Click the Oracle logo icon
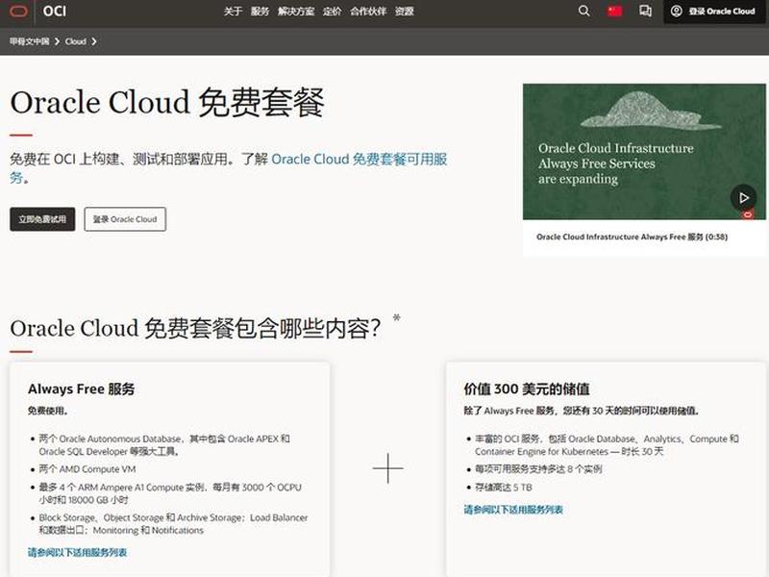Viewport: 769px width, 577px height. [18, 12]
